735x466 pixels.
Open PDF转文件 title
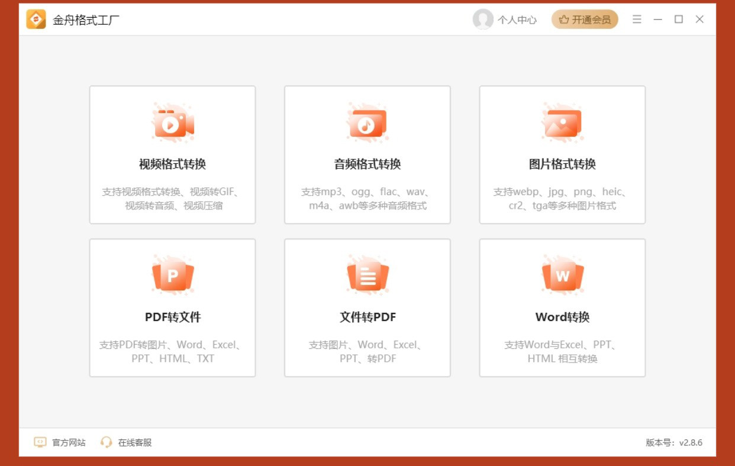tap(173, 317)
